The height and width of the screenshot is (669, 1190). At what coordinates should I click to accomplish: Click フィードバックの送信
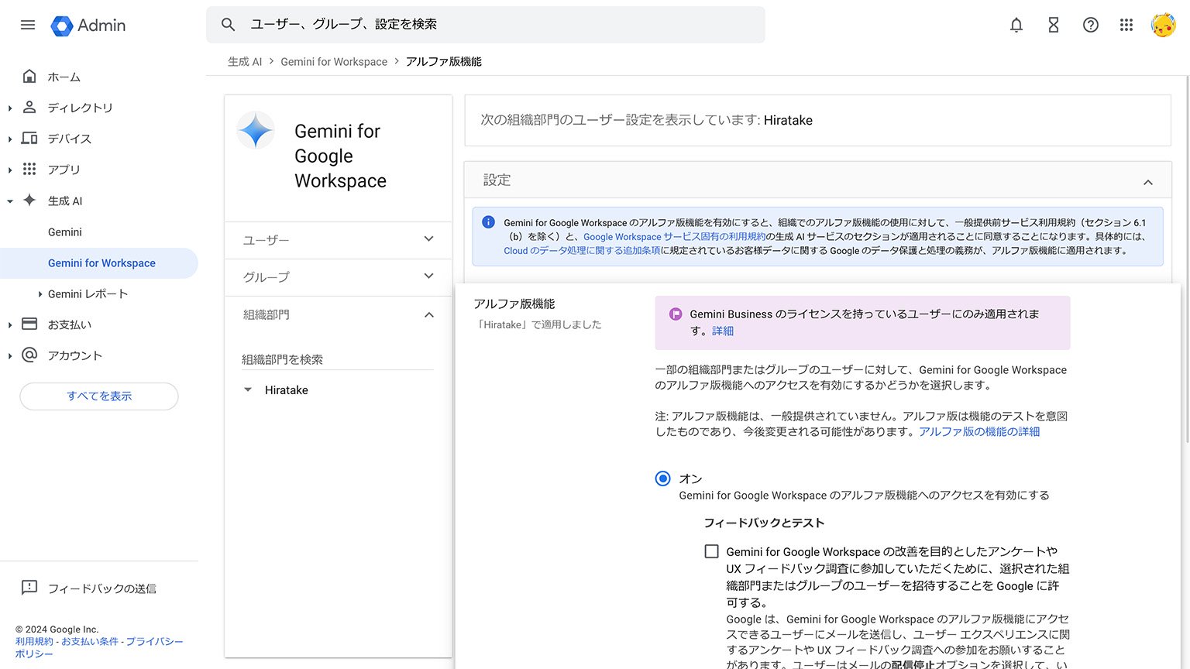(x=101, y=588)
